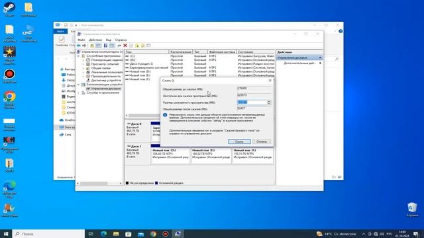Image resolution: width=424 pixels, height=238 pixels.
Task: Click the Файловая система column header
Action: click(x=222, y=52)
